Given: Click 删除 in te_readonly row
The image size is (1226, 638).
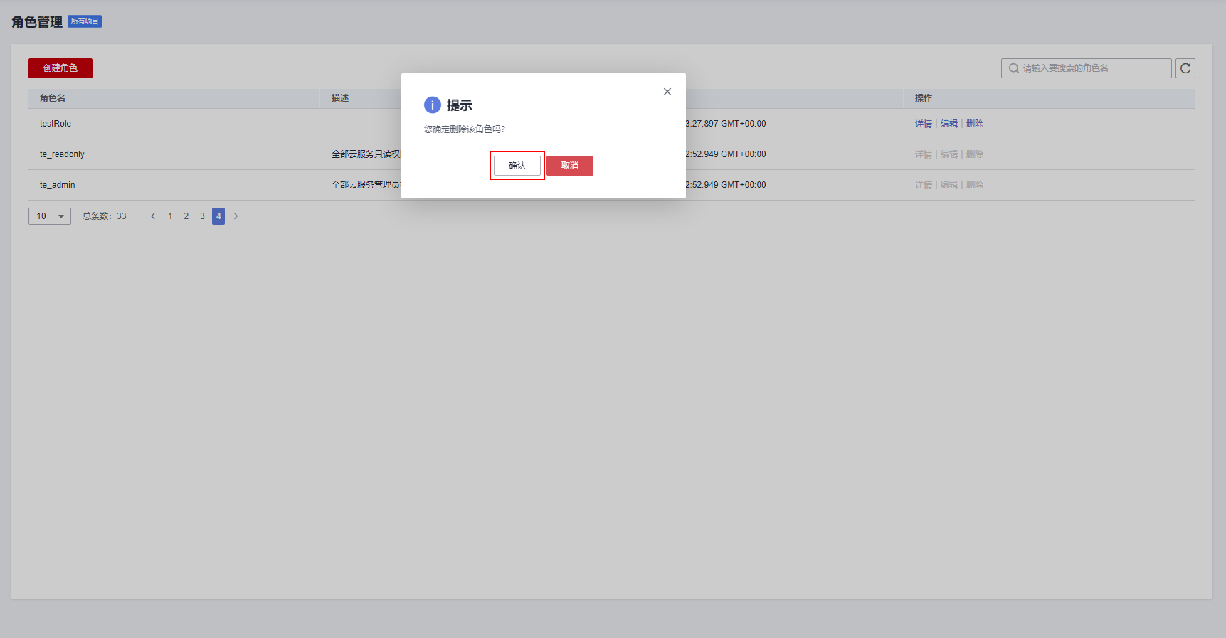Looking at the screenshot, I should point(975,154).
